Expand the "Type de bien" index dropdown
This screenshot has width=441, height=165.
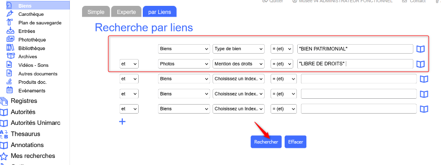(238, 49)
